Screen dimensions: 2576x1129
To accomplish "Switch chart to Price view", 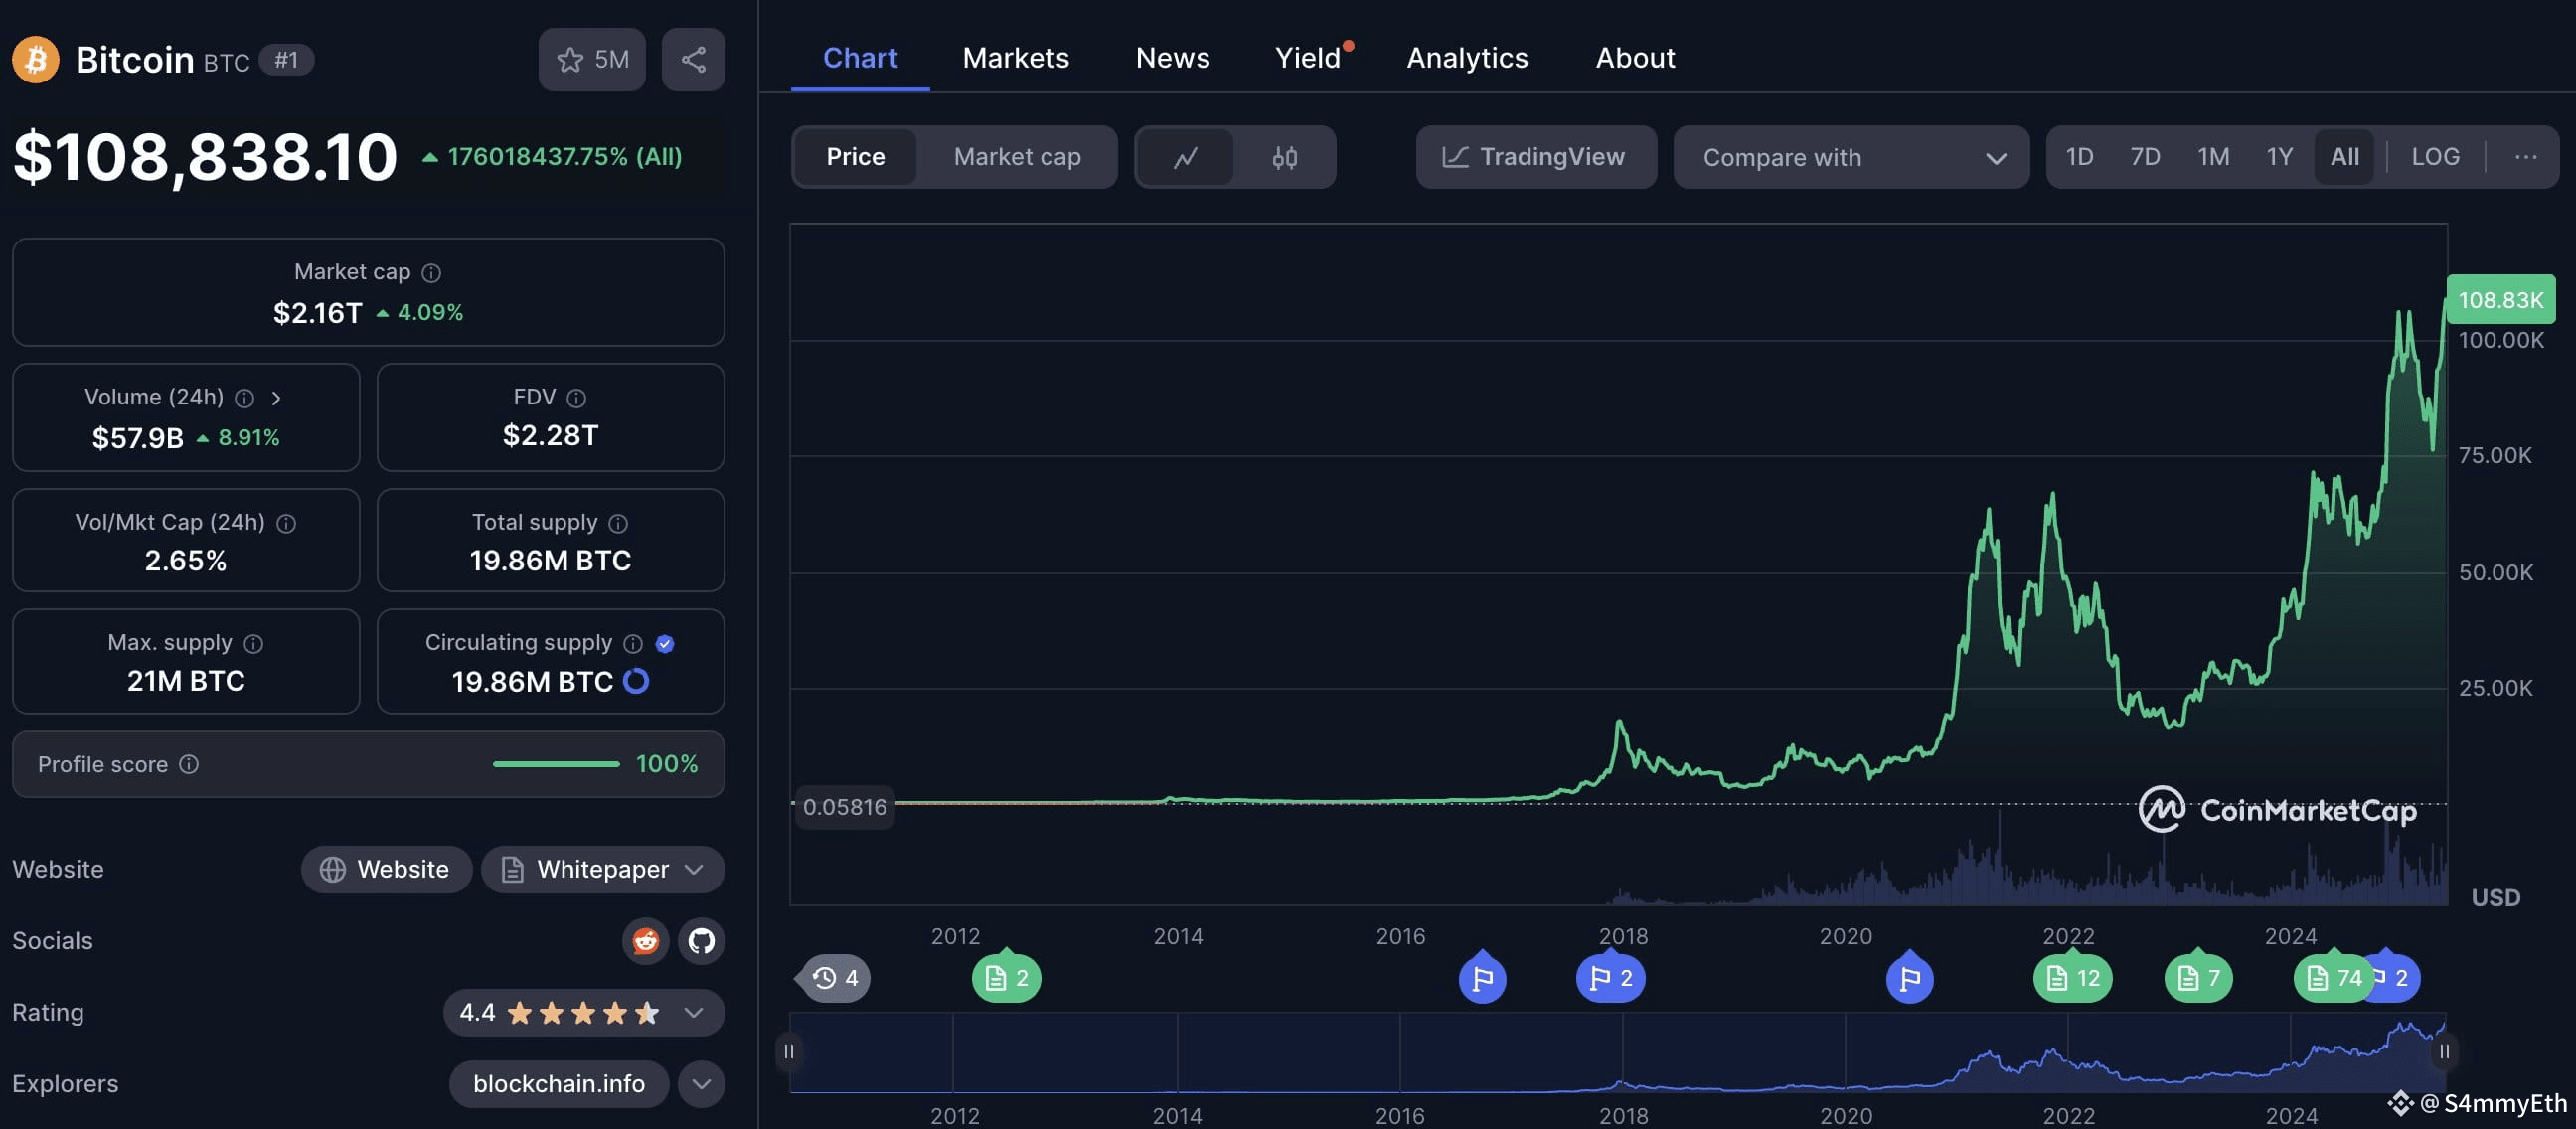I will (x=855, y=157).
